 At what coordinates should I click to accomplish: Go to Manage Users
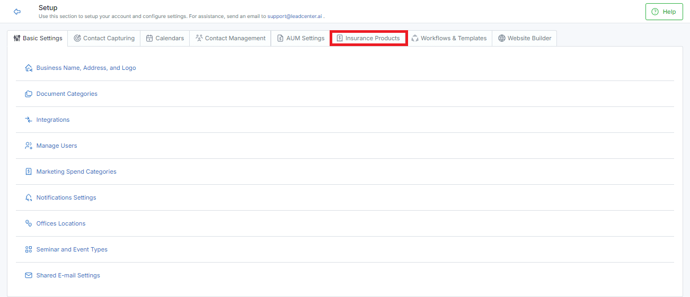point(57,146)
